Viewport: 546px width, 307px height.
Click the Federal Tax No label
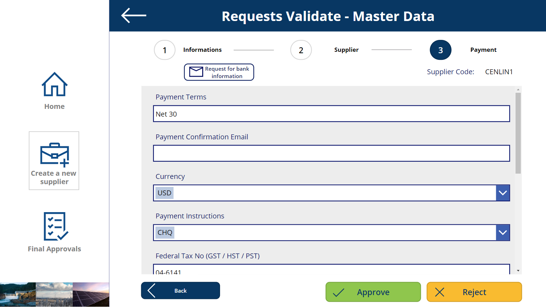pos(207,256)
